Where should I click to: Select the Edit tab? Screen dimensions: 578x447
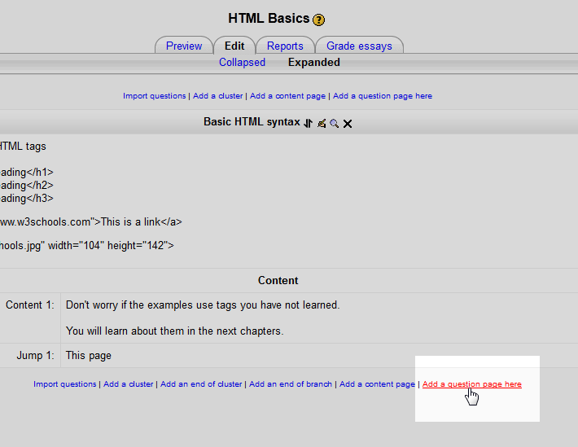[234, 46]
